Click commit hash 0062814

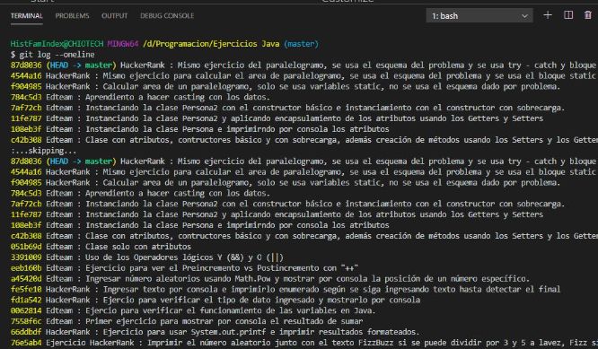26,310
